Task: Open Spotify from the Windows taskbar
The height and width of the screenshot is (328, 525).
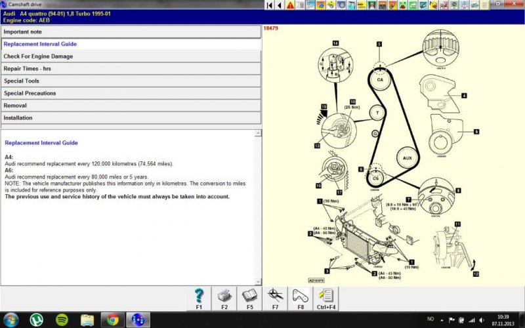Action: (x=62, y=319)
